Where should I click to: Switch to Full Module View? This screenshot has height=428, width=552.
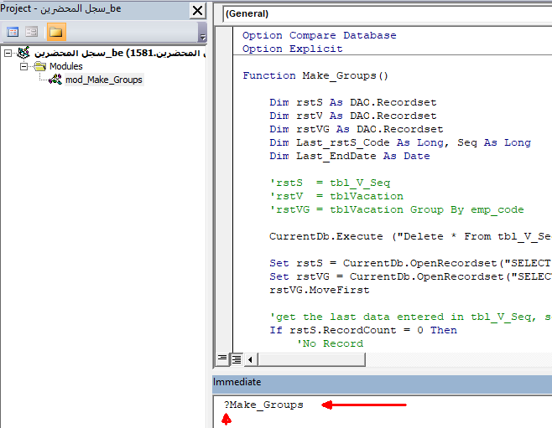[x=237, y=358]
